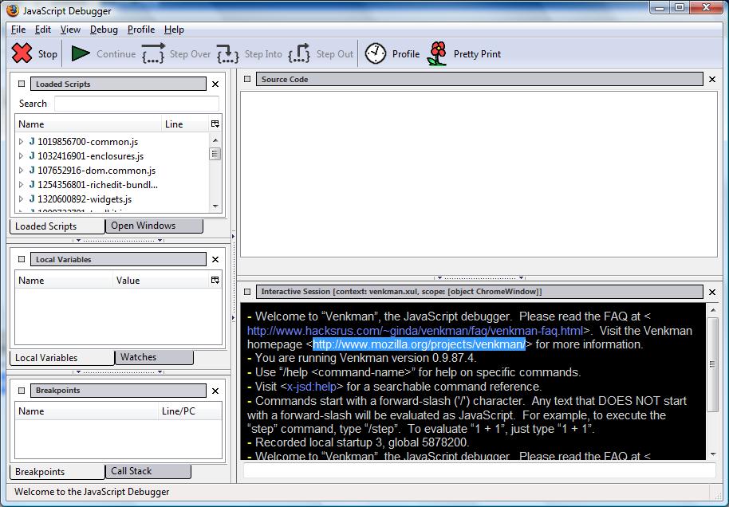This screenshot has width=729, height=507.
Task: Switch to the Call Stack tab
Action: [148, 471]
